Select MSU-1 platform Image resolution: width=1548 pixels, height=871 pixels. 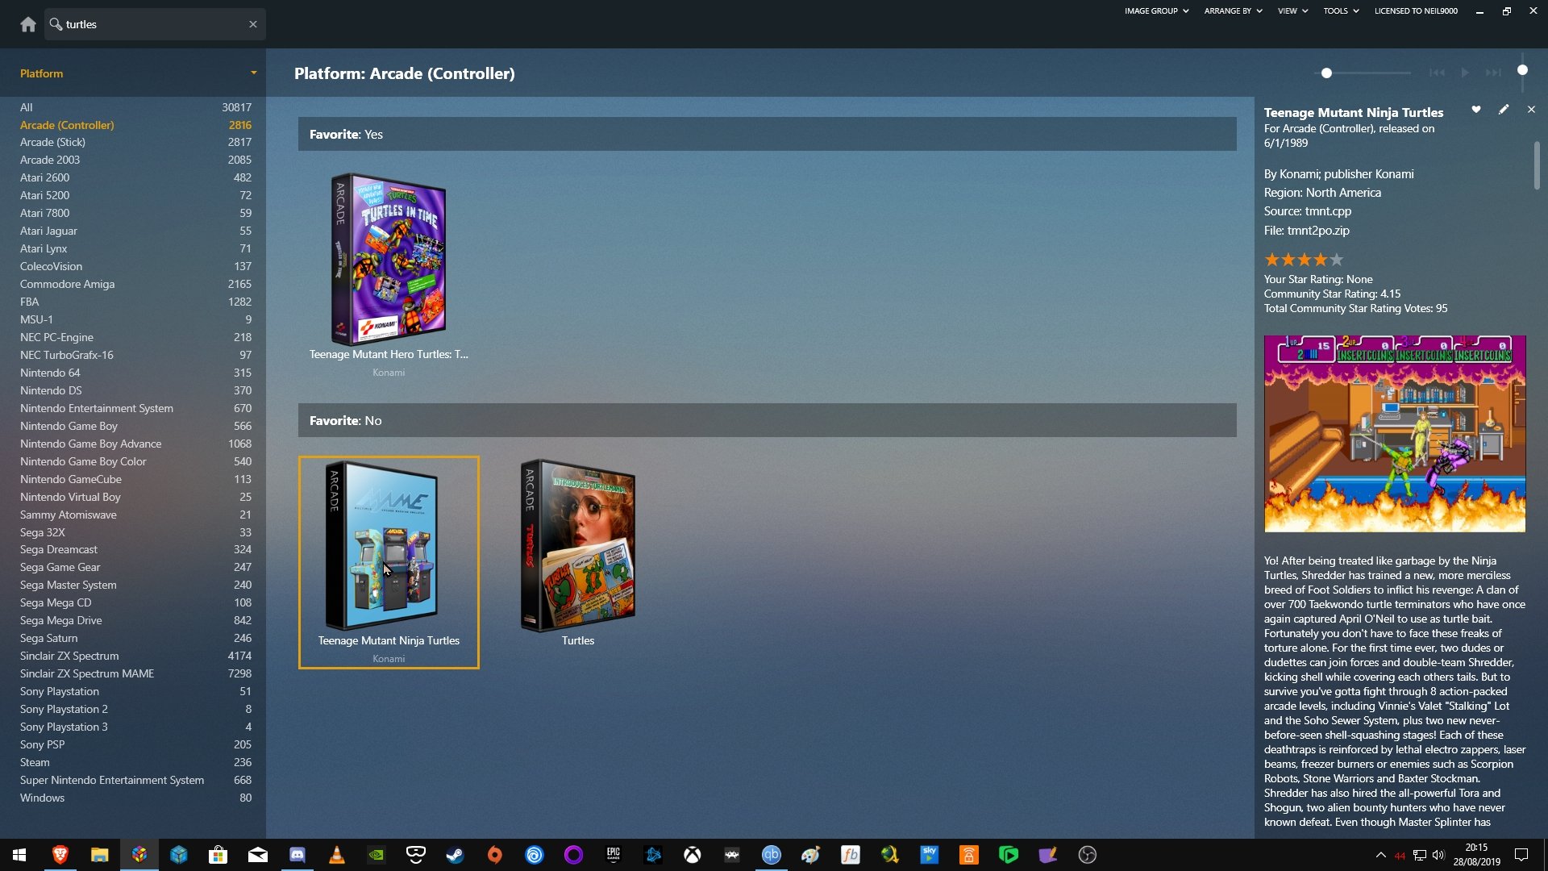tap(135, 319)
